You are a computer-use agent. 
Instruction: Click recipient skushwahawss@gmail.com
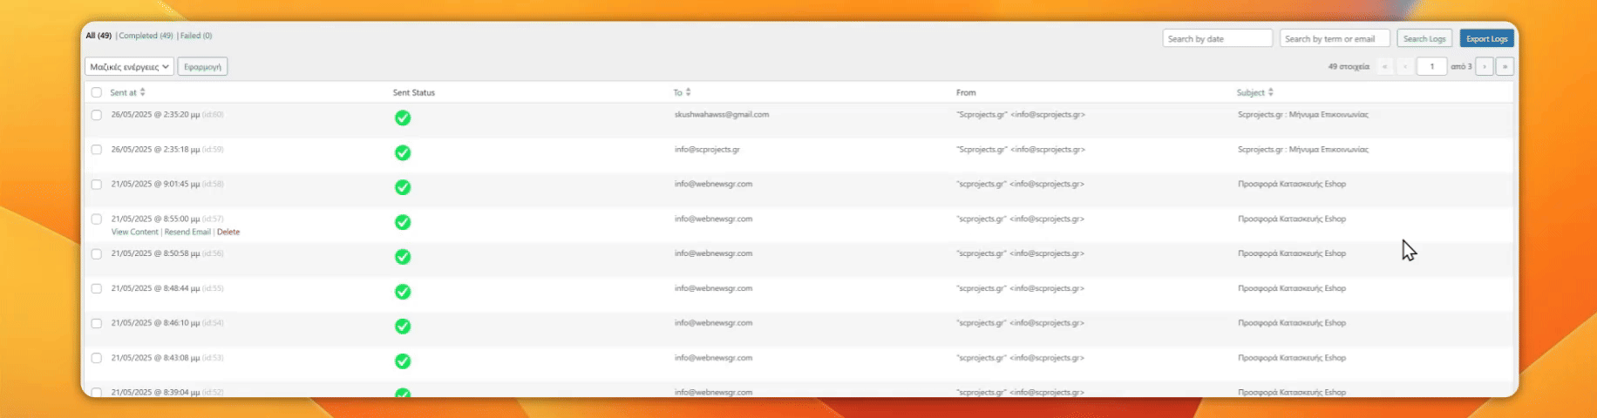722,115
